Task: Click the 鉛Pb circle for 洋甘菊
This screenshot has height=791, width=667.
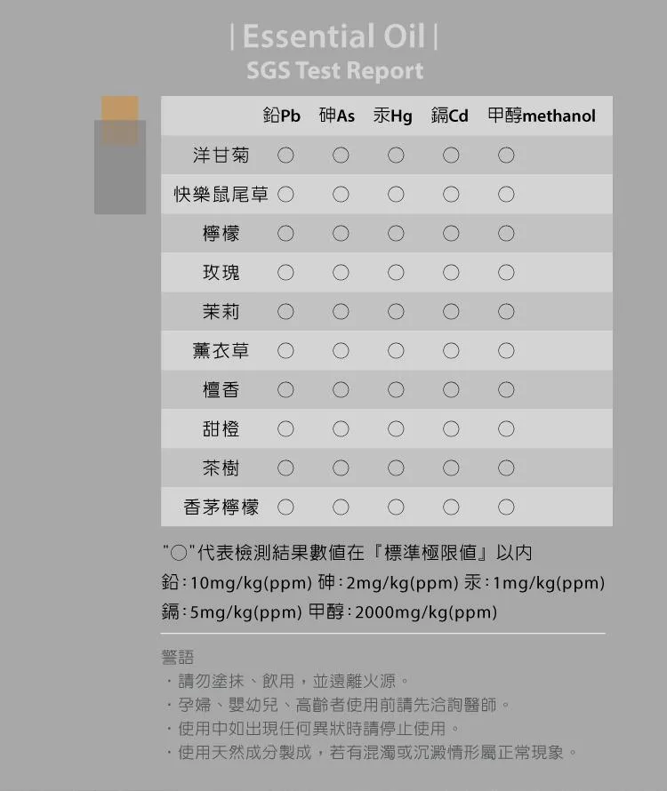Action: pos(285,156)
